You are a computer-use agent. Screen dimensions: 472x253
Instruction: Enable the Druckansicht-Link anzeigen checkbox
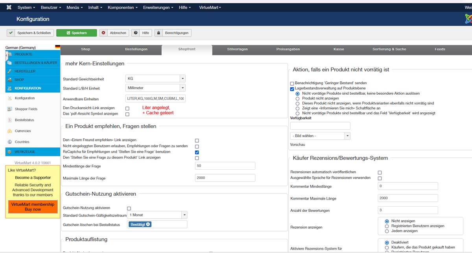tap(127, 108)
